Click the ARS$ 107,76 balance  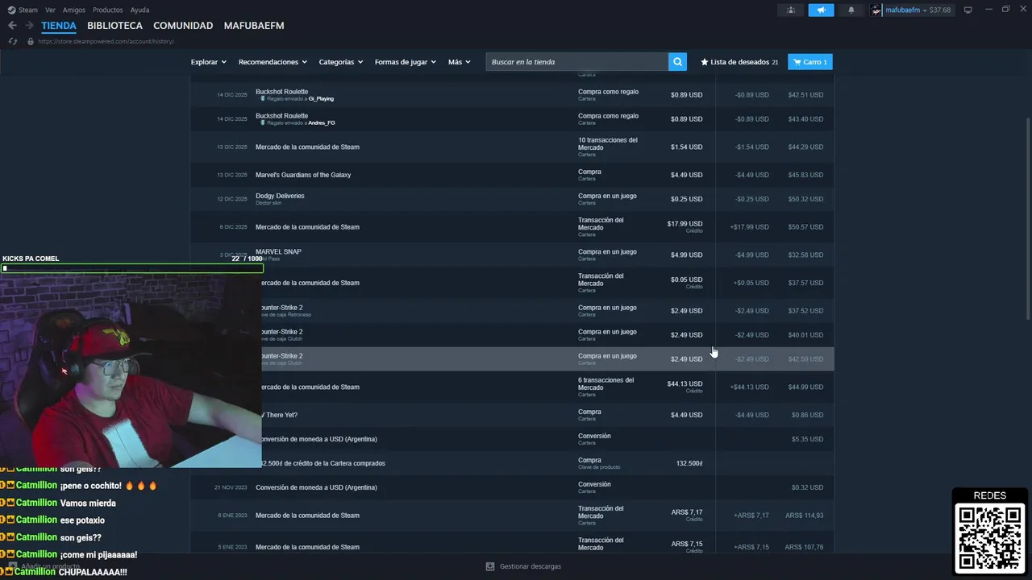point(804,548)
